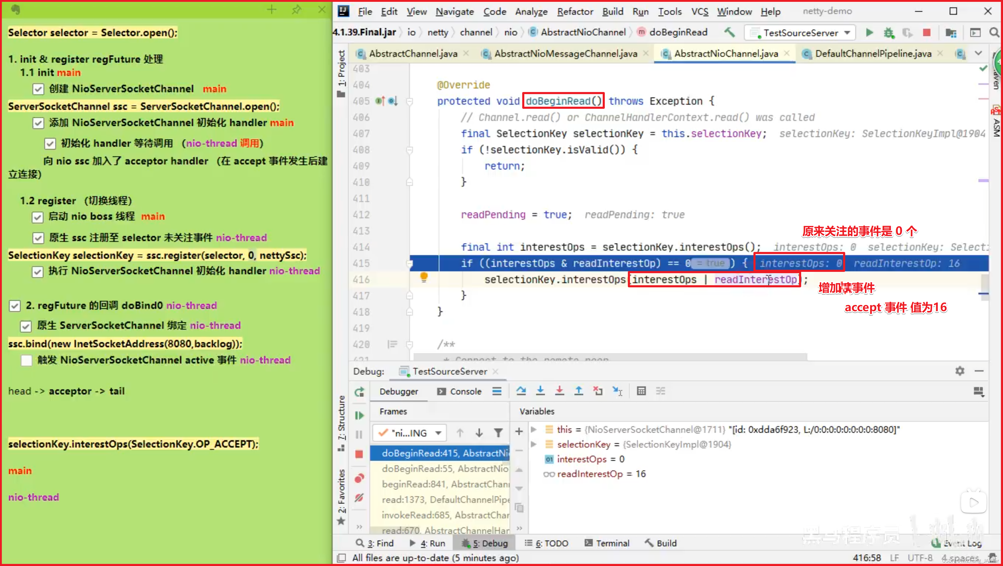
Task: Resume program in debug side toolbar
Action: point(359,415)
